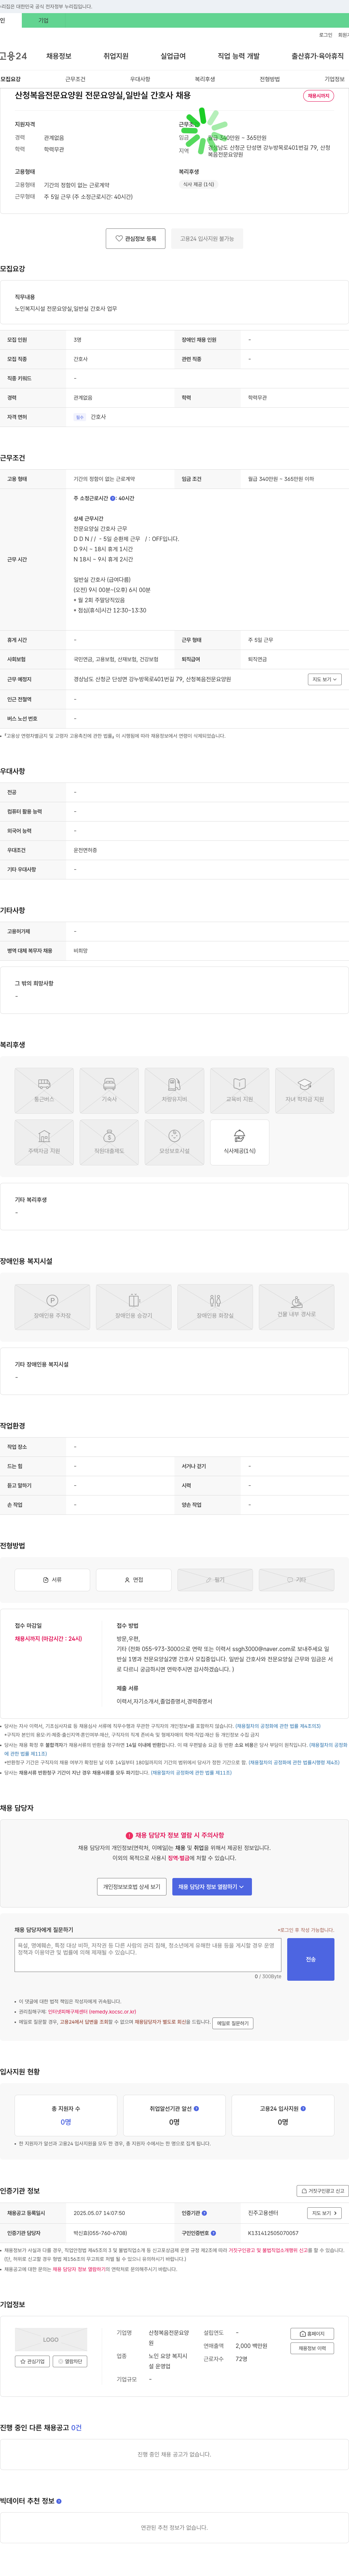This screenshot has height=2576, width=349.
Task: Click the 로그인 link at top
Action: [325, 35]
